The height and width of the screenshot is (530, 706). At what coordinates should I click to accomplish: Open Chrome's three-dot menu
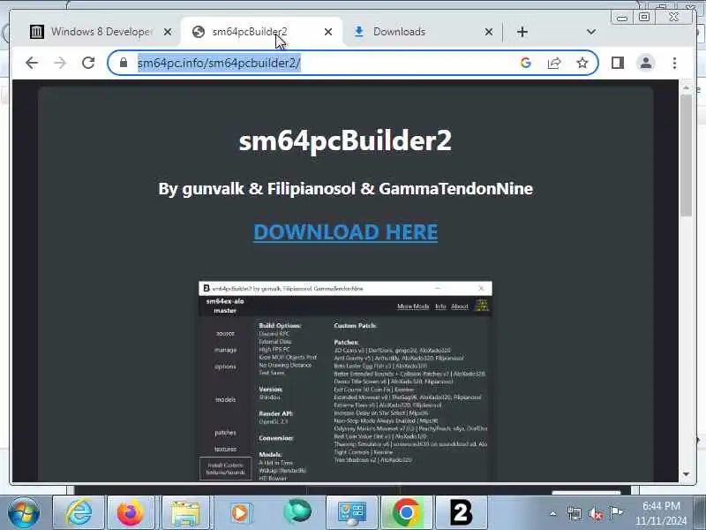pos(674,63)
